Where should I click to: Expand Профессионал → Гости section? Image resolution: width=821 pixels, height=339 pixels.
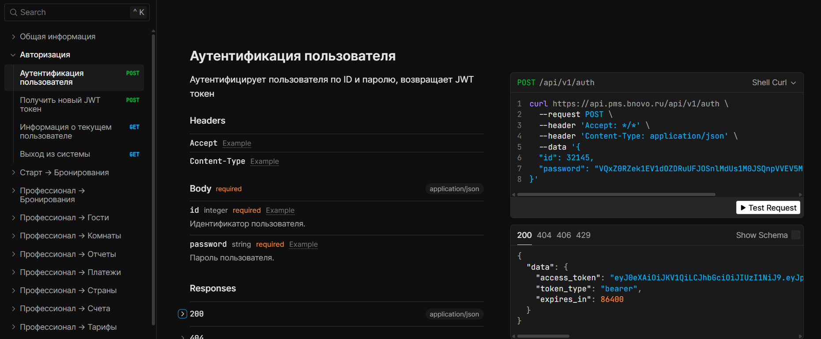tap(13, 218)
